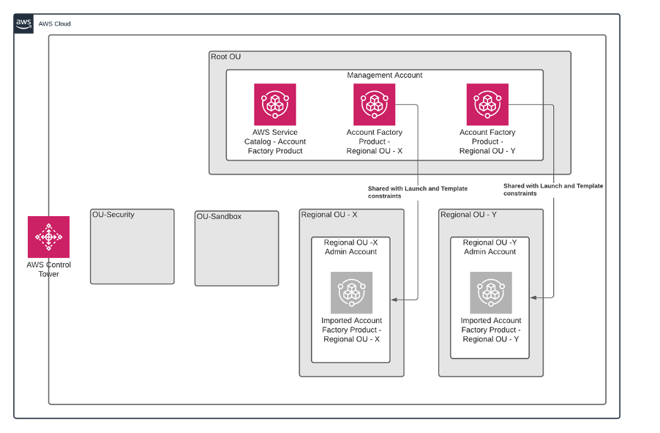Click the left Shared with Launch and Template constraints note
Viewport: 660px width, 433px height.
(417, 192)
